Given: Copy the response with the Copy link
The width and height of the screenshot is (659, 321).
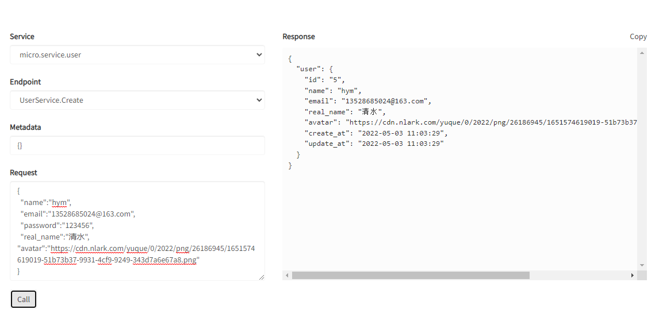Looking at the screenshot, I should tap(638, 36).
